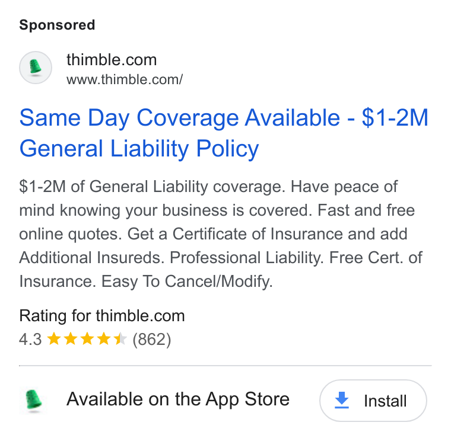Click the ad description starting with $1-2M

coord(221,234)
